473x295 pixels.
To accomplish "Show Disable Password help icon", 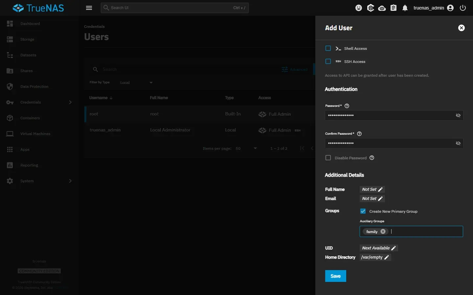I will [372, 158].
